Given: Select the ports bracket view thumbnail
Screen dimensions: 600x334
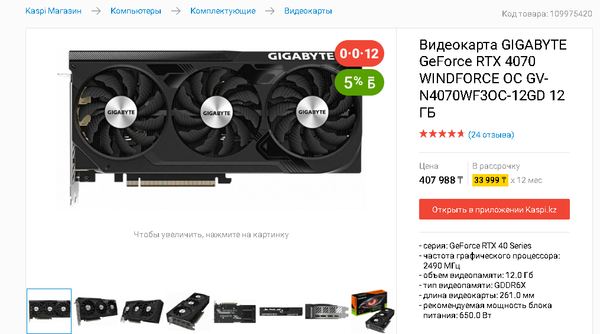Looking at the screenshot, I should (x=326, y=311).
